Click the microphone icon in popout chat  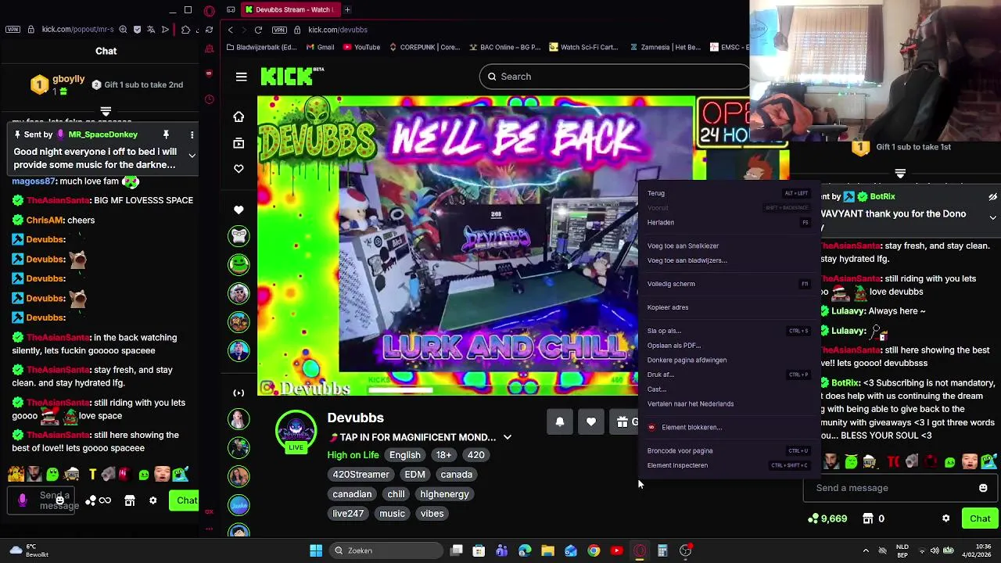[x=22, y=500]
